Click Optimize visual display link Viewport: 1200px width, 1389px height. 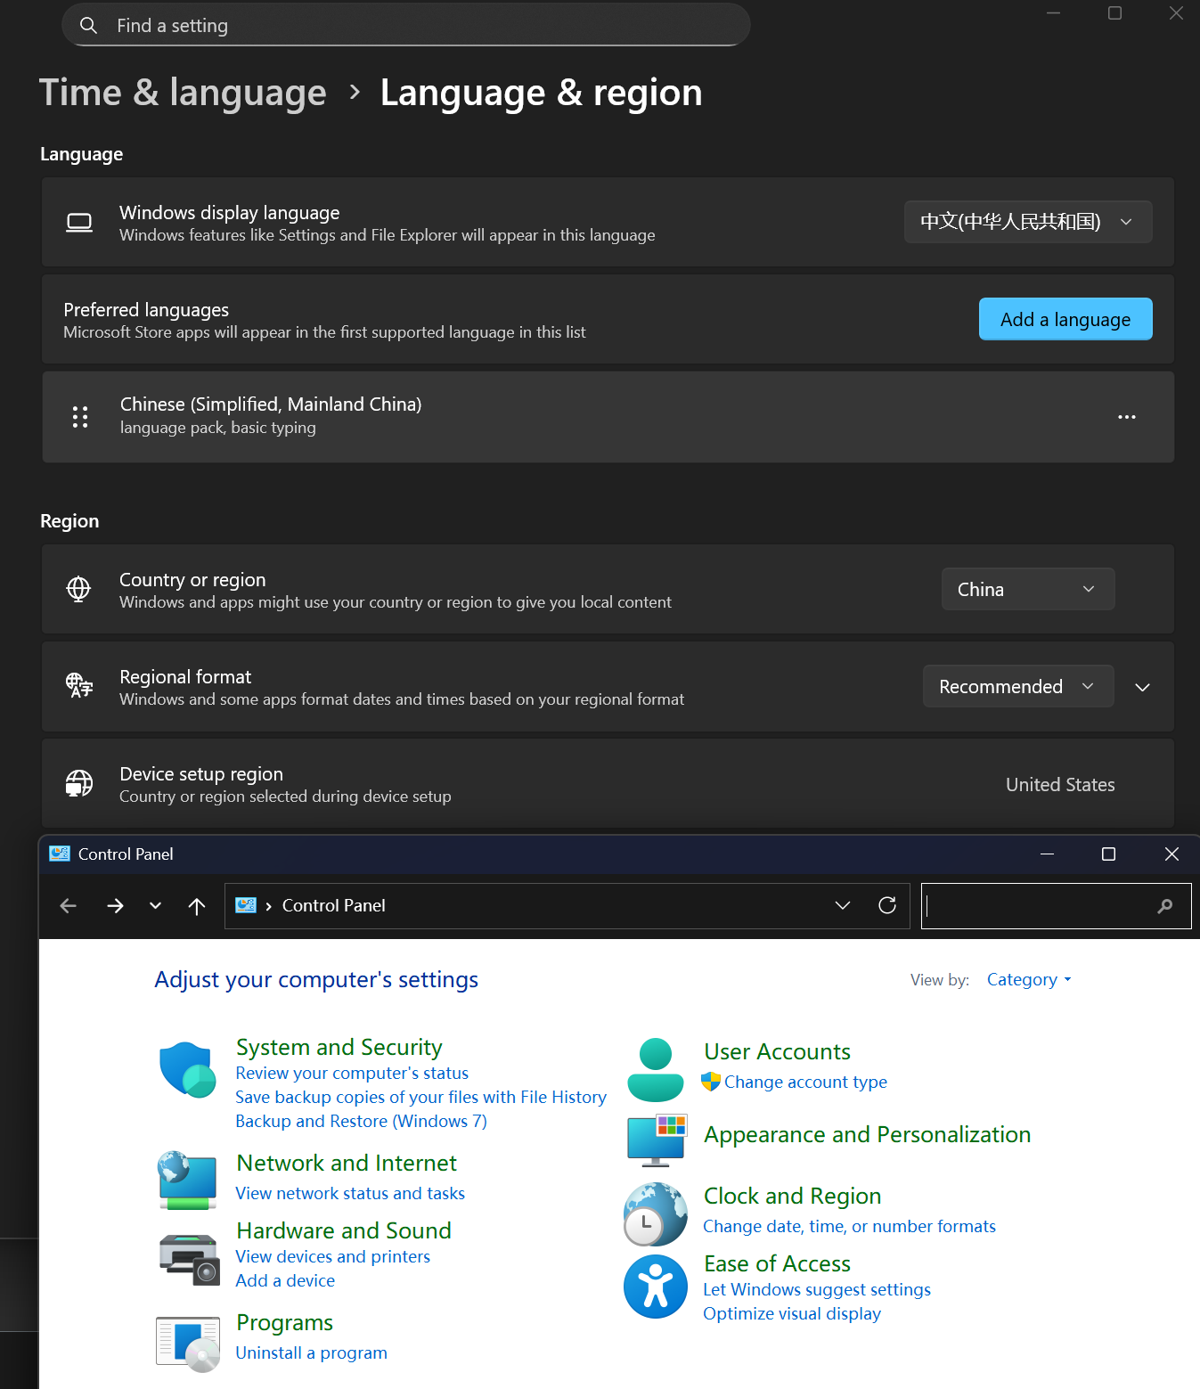pyautogui.click(x=792, y=1313)
